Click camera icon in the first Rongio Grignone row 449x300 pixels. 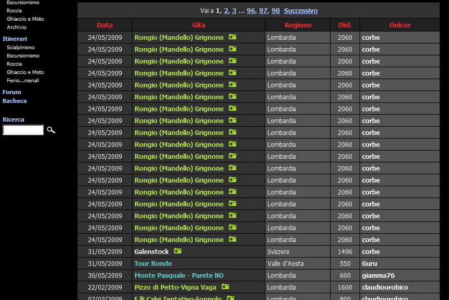coord(232,37)
